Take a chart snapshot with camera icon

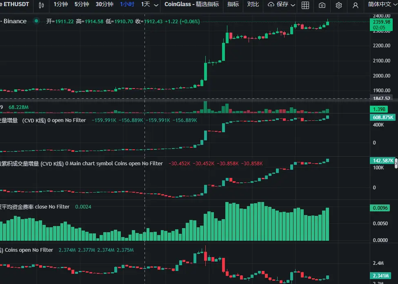tap(322, 5)
